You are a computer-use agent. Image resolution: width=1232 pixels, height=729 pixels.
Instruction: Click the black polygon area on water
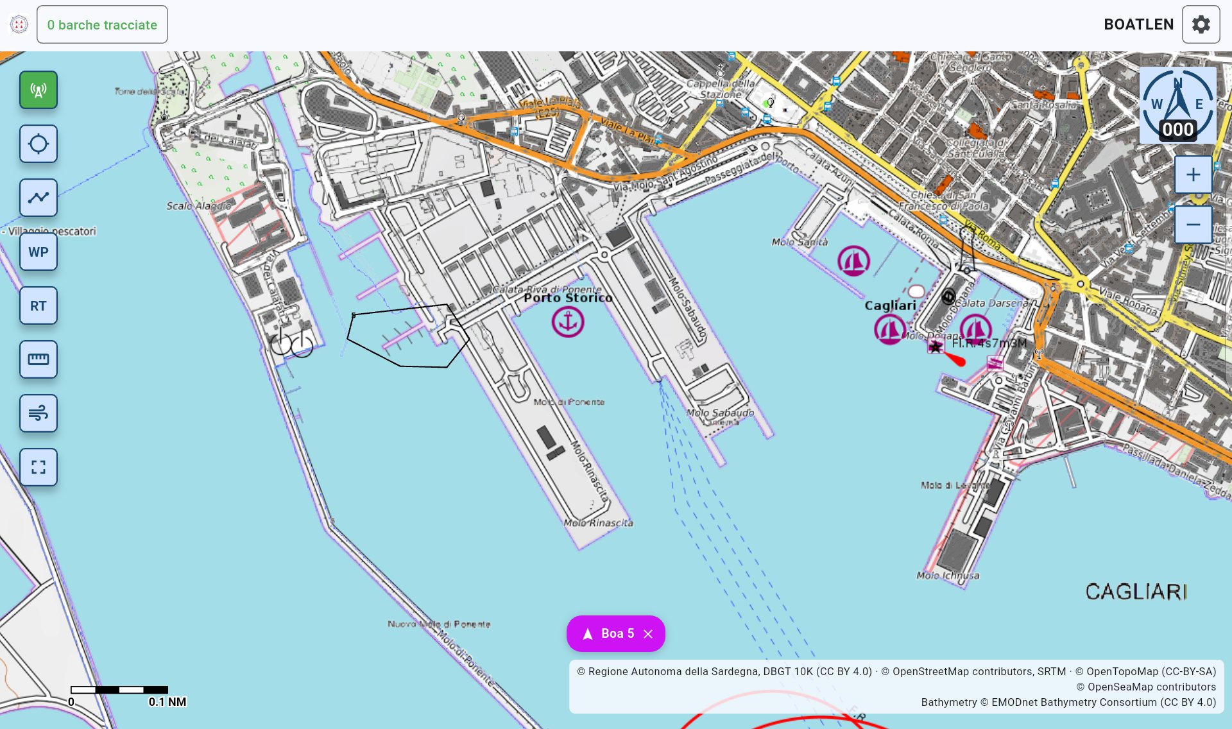[407, 337]
